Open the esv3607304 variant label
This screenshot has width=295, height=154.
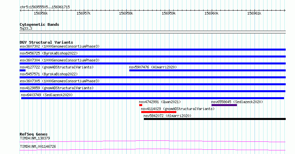(x=60, y=60)
